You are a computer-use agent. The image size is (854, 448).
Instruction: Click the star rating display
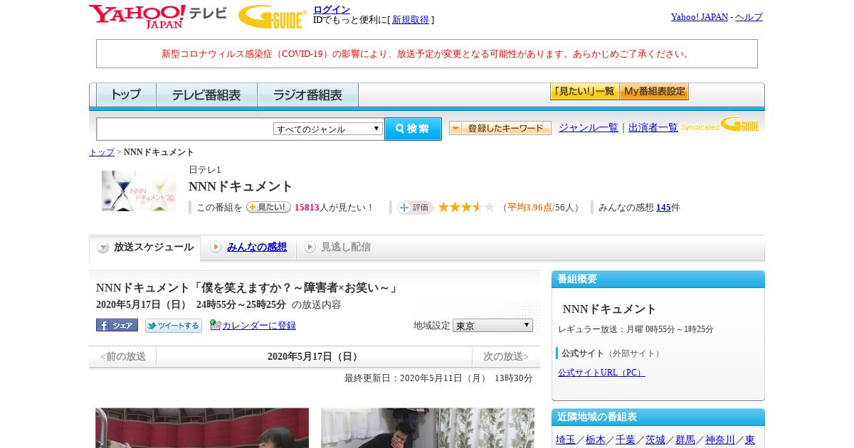(x=466, y=207)
